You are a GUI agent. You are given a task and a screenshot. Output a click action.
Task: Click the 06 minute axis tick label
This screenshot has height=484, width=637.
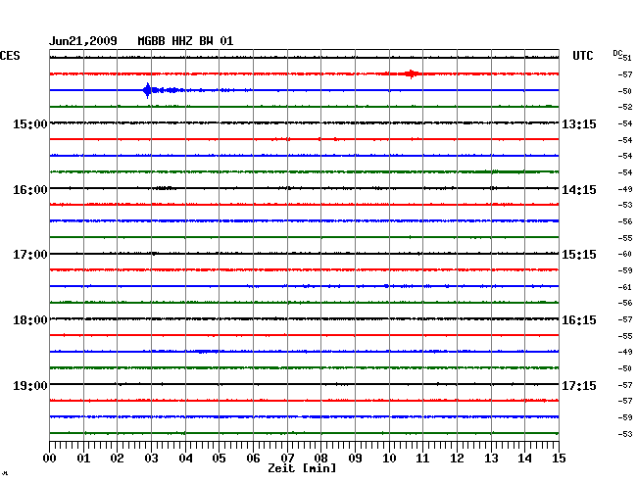[x=253, y=458]
